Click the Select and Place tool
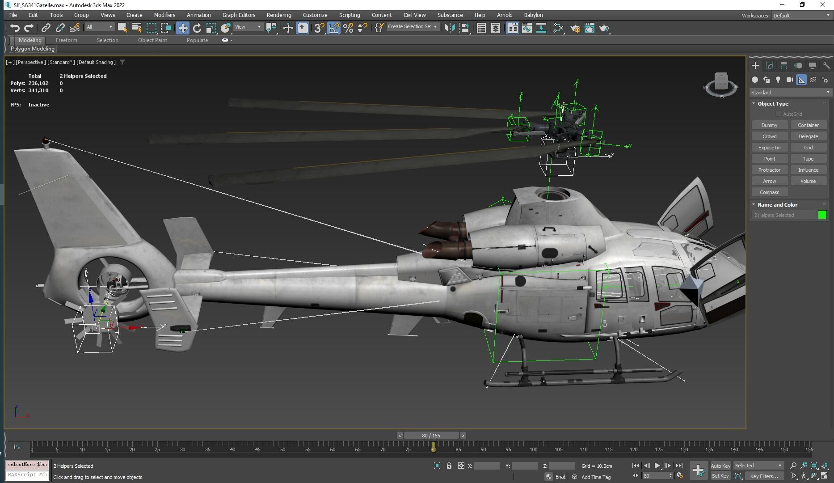 [226, 28]
